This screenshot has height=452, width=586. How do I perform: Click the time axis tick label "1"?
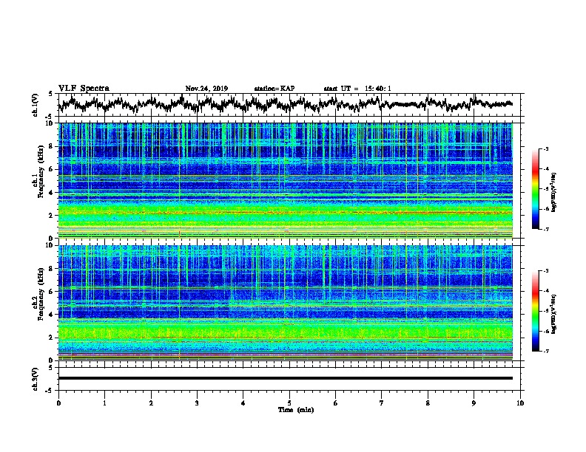click(104, 403)
